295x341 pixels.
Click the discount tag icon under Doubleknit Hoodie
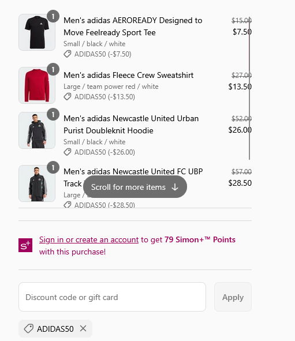pos(68,152)
